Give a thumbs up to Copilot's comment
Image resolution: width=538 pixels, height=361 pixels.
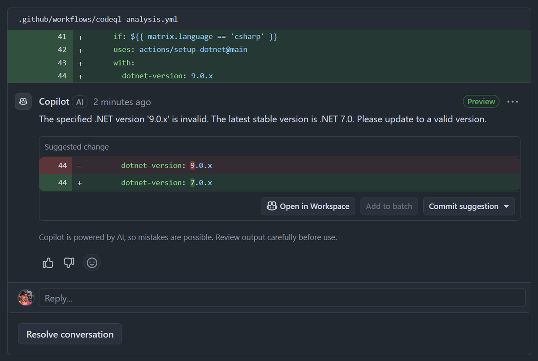point(48,263)
